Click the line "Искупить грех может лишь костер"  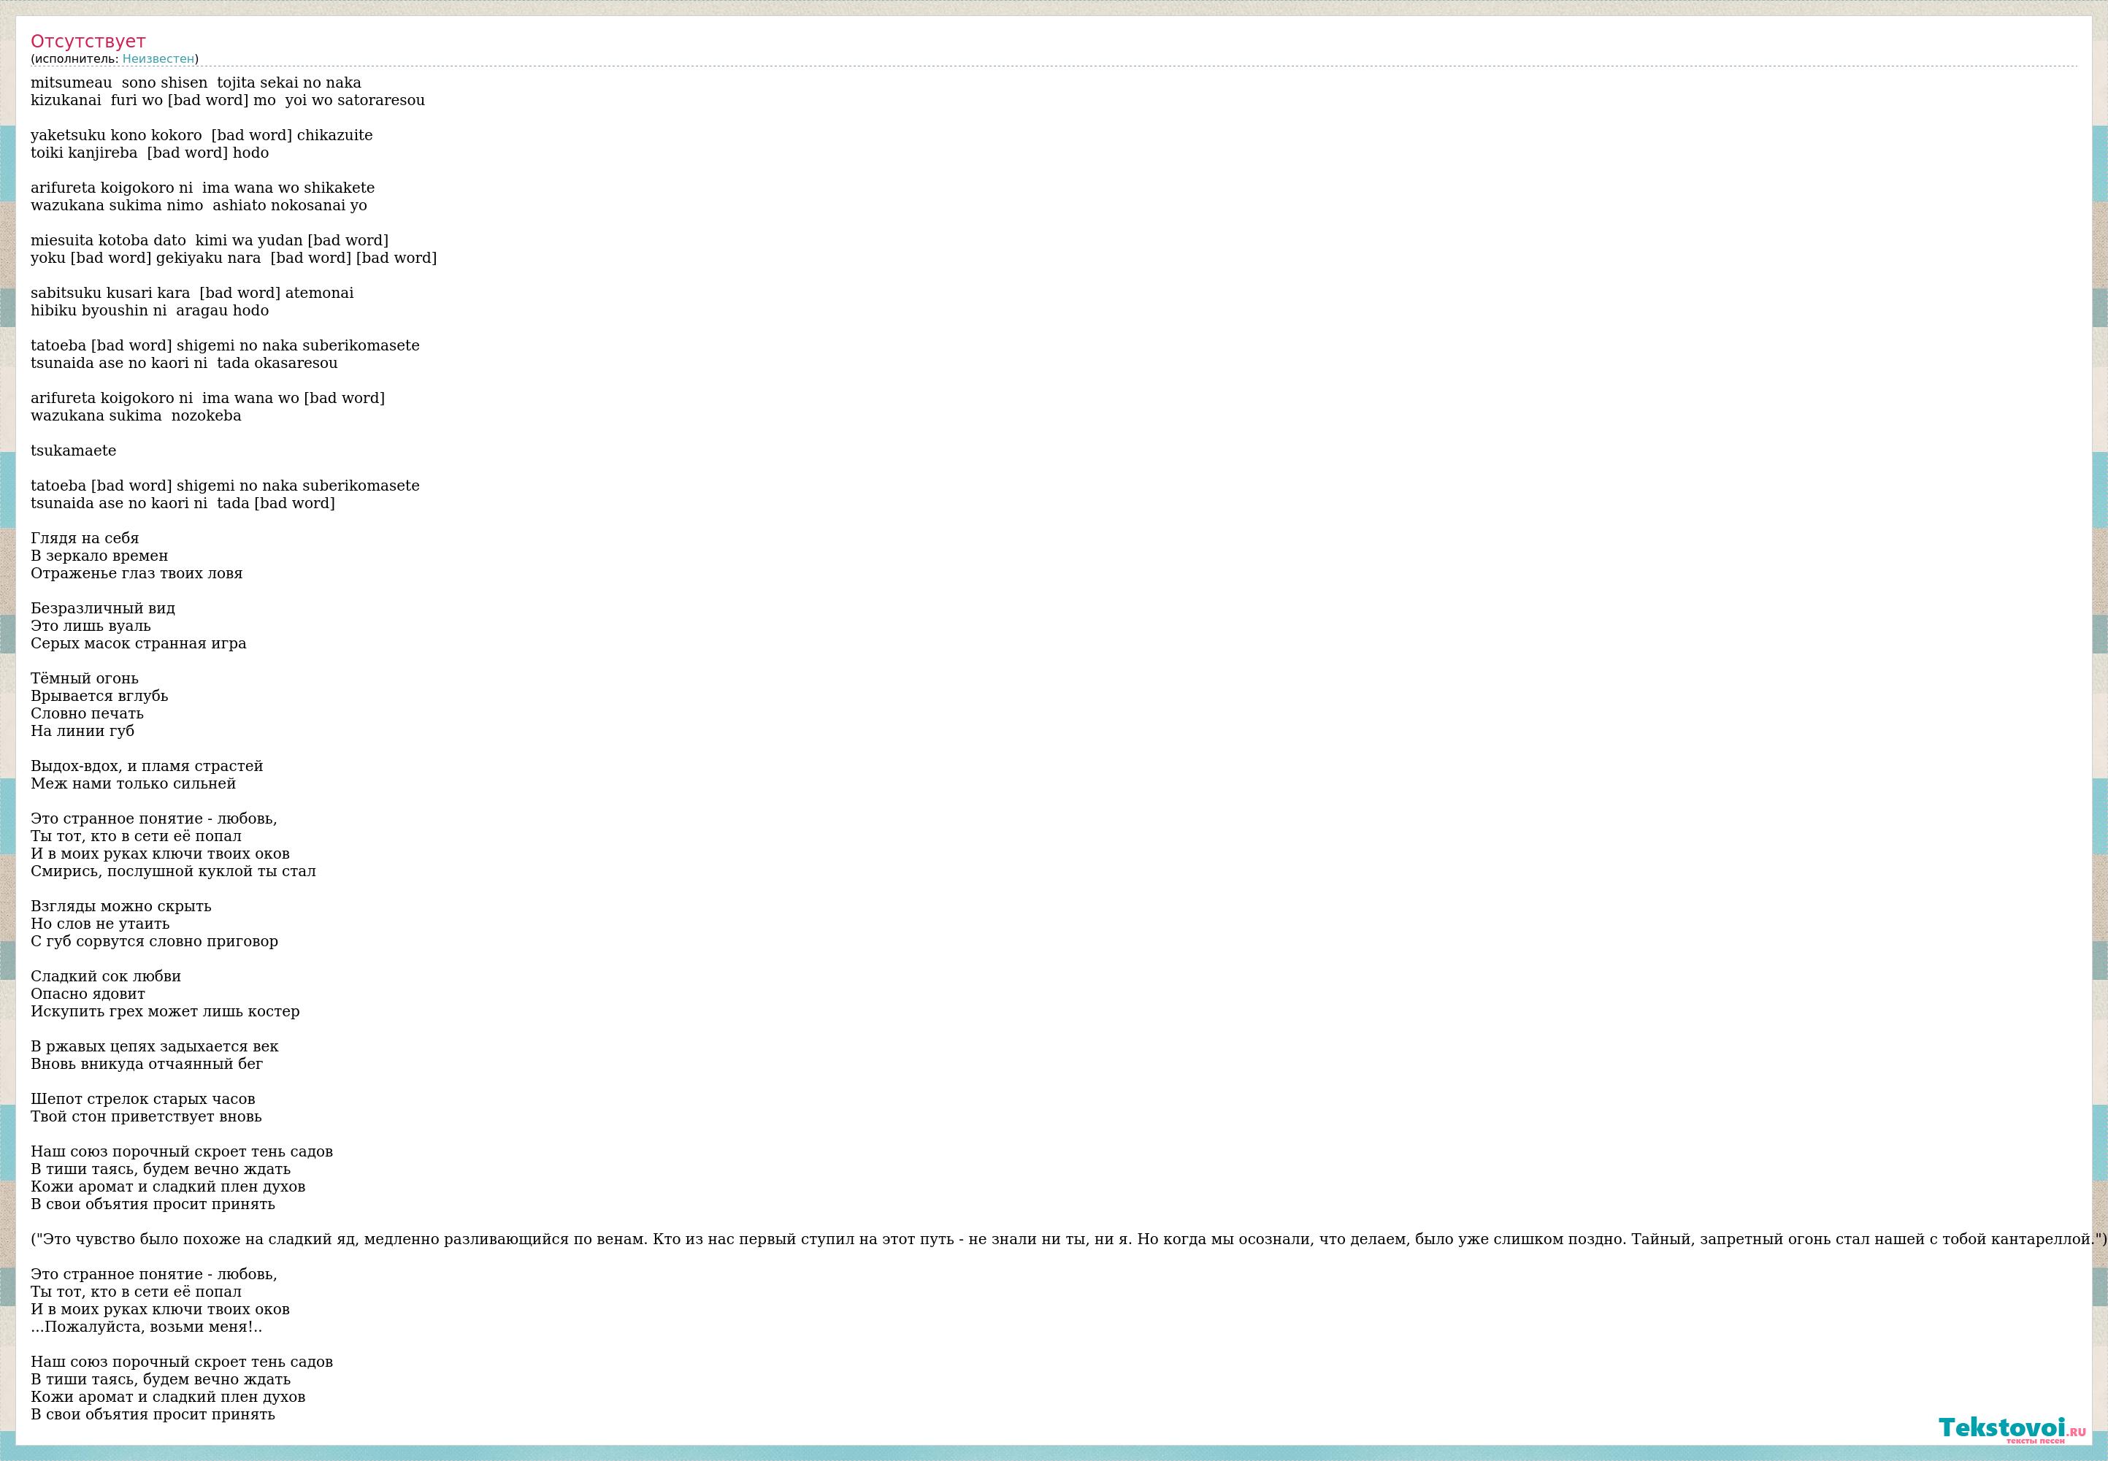click(x=166, y=1013)
